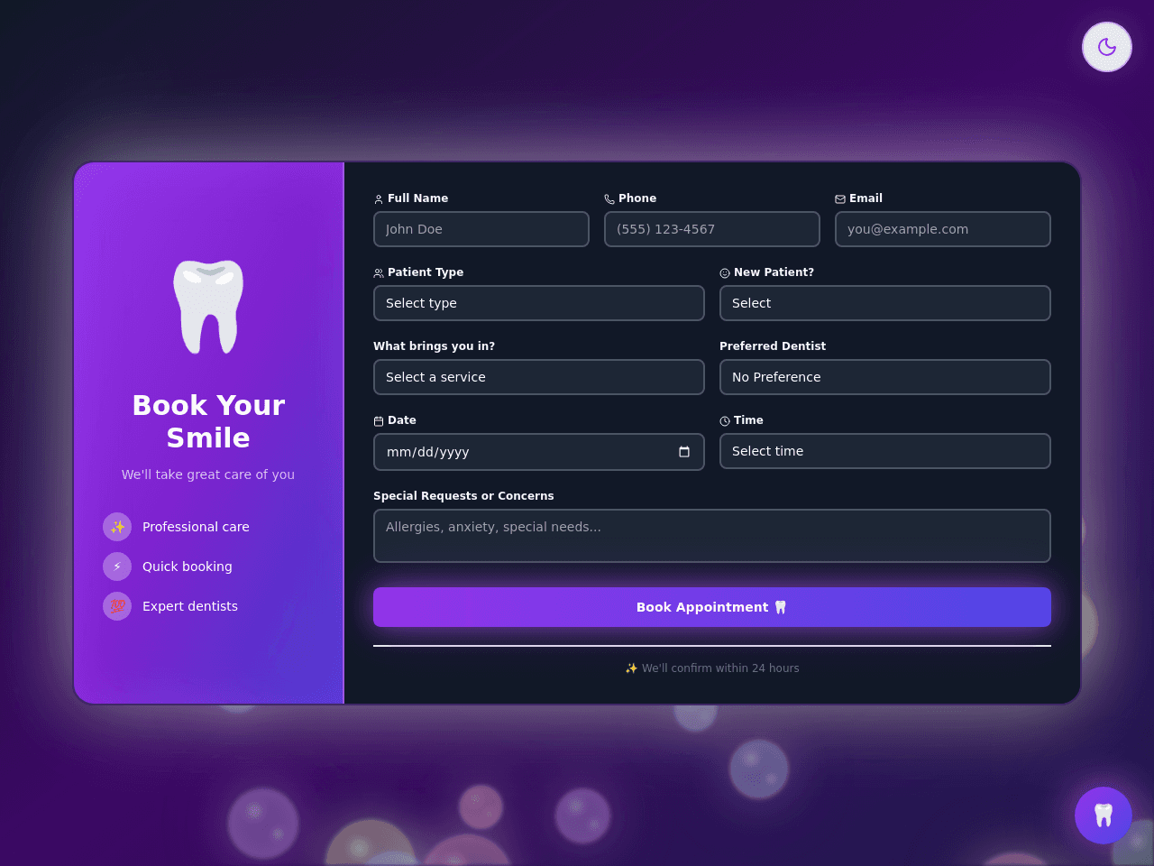The height and width of the screenshot is (866, 1154).
Task: Click the person icon next to Full Name
Action: coord(379,199)
